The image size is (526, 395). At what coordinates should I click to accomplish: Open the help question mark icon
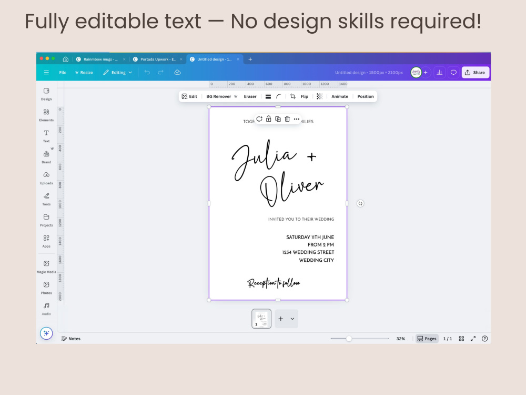[x=485, y=339]
